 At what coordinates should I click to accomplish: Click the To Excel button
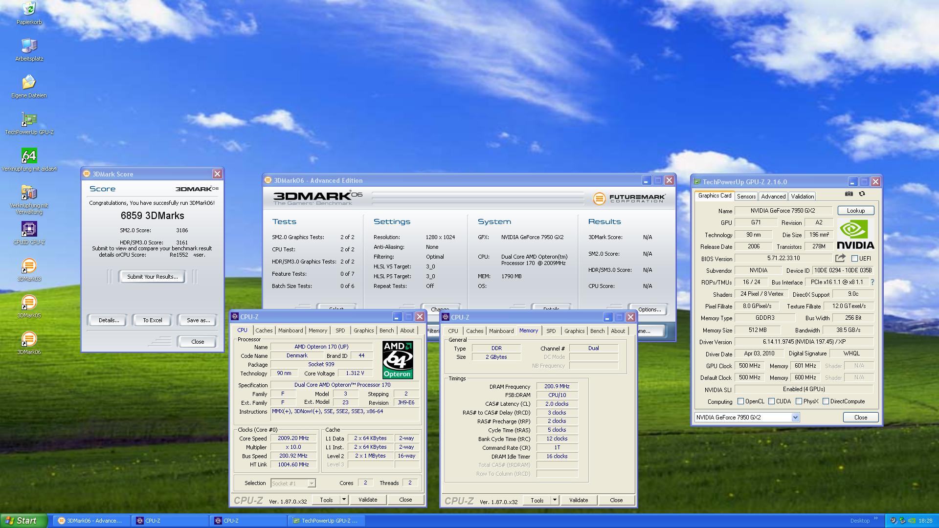point(152,320)
